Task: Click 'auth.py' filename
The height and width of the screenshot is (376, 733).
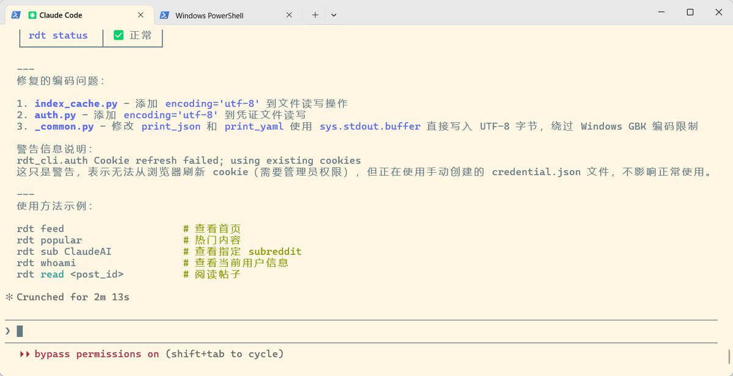Action: point(55,115)
